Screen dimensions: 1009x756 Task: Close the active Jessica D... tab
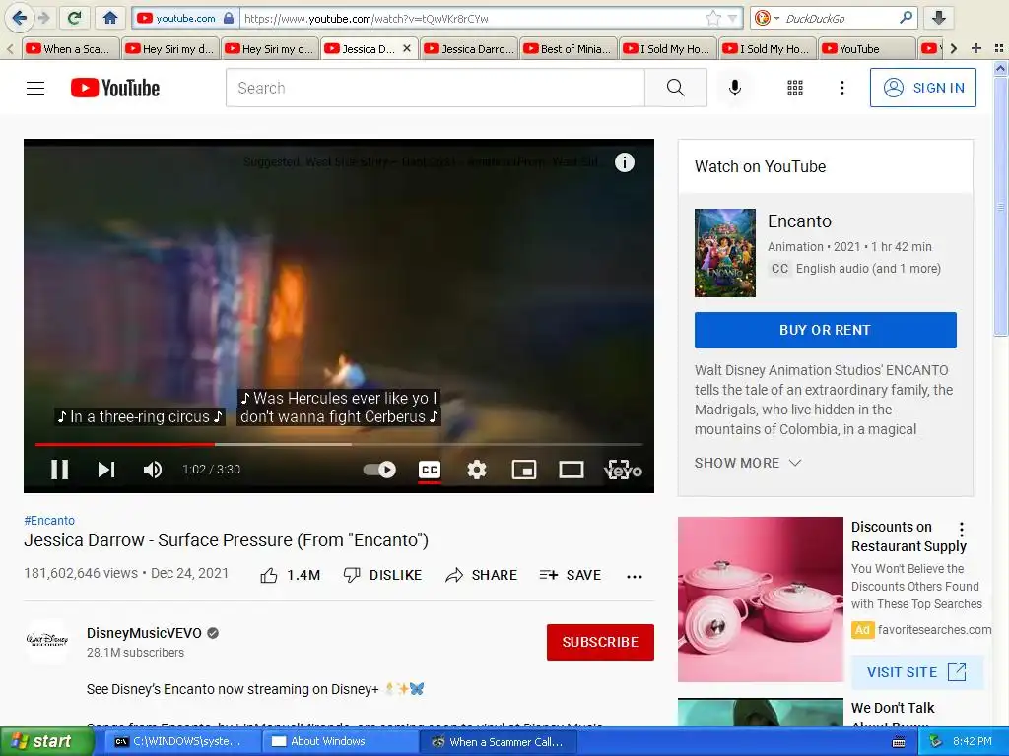coord(407,48)
